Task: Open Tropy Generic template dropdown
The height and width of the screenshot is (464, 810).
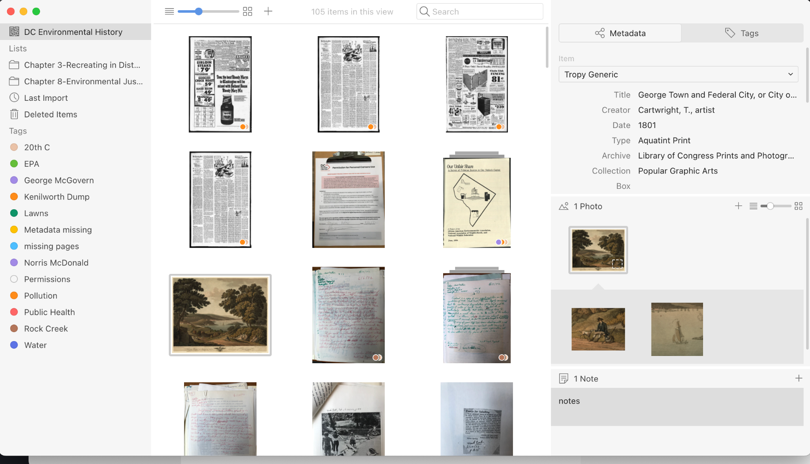Action: 678,74
